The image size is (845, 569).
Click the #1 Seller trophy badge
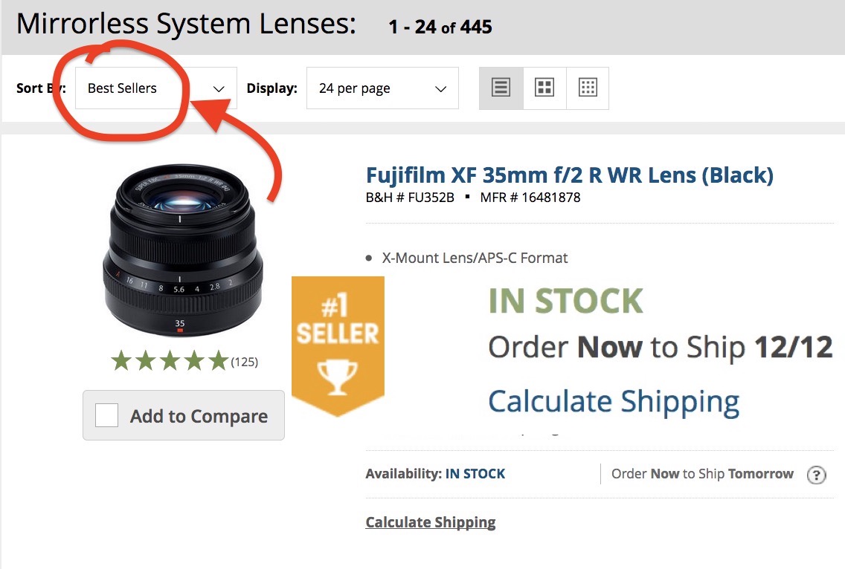tap(338, 345)
